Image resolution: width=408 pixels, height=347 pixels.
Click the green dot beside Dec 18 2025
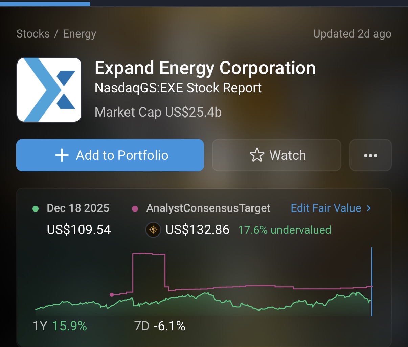pyautogui.click(x=36, y=209)
